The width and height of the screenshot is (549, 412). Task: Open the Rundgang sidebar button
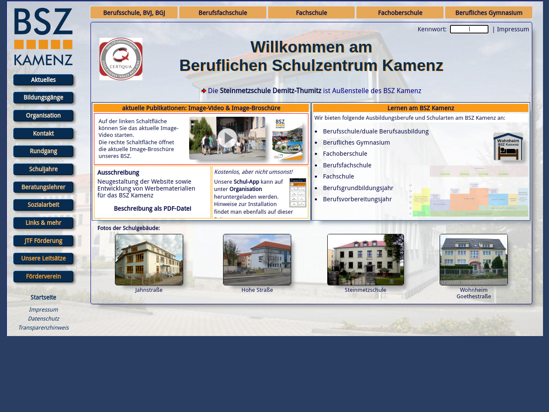point(43,151)
